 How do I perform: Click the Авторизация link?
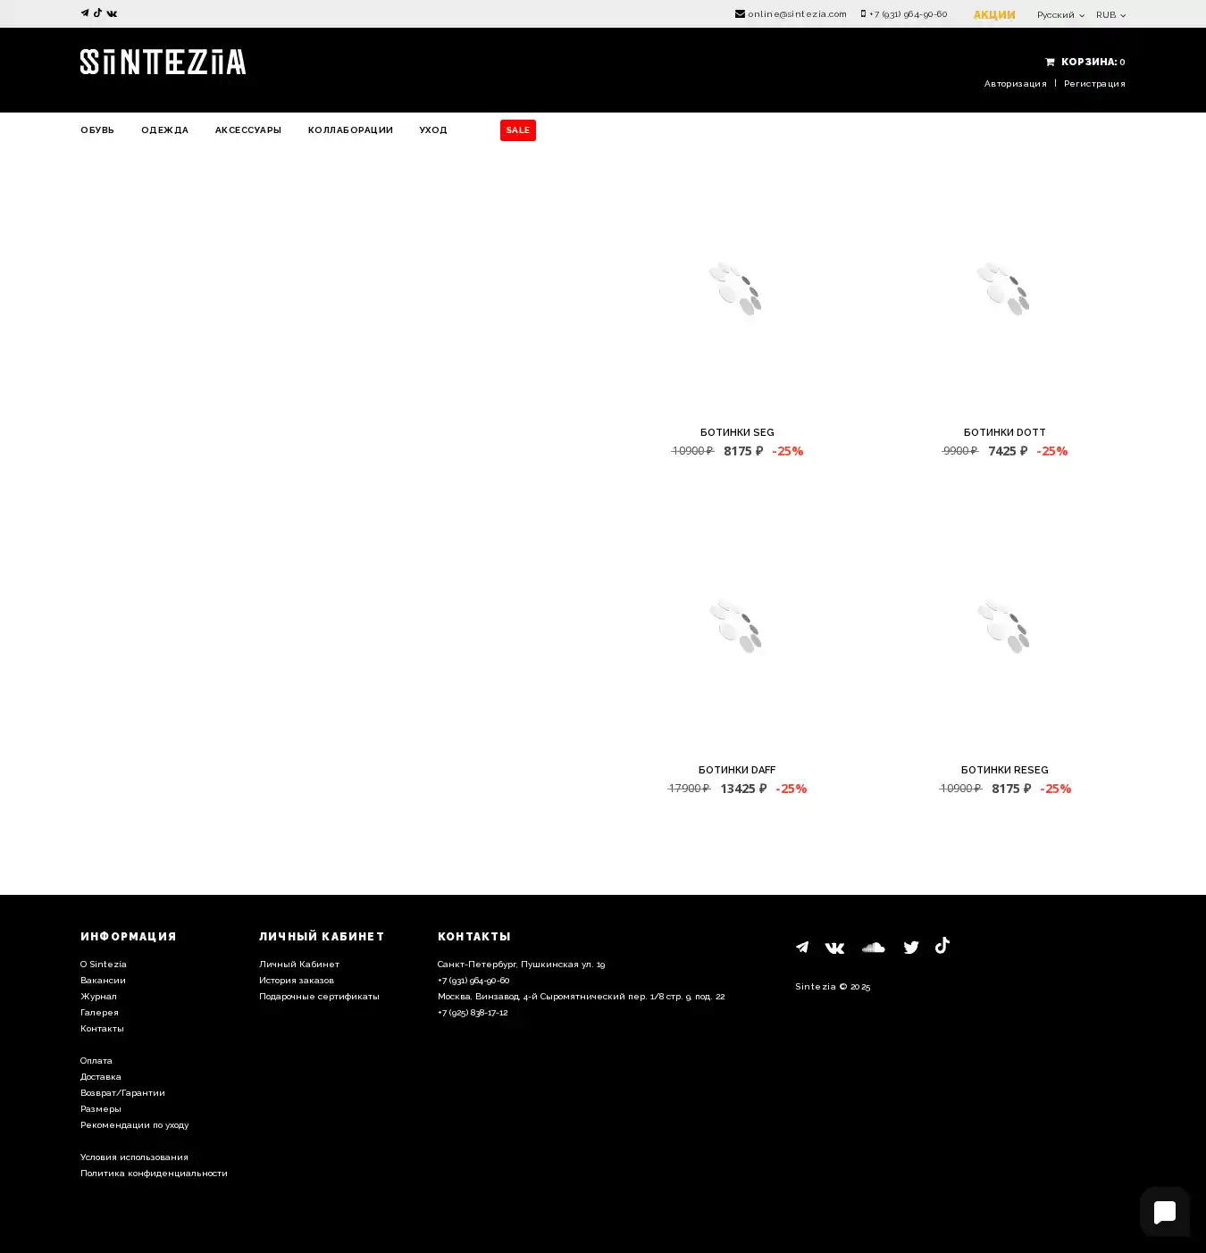tap(1015, 84)
